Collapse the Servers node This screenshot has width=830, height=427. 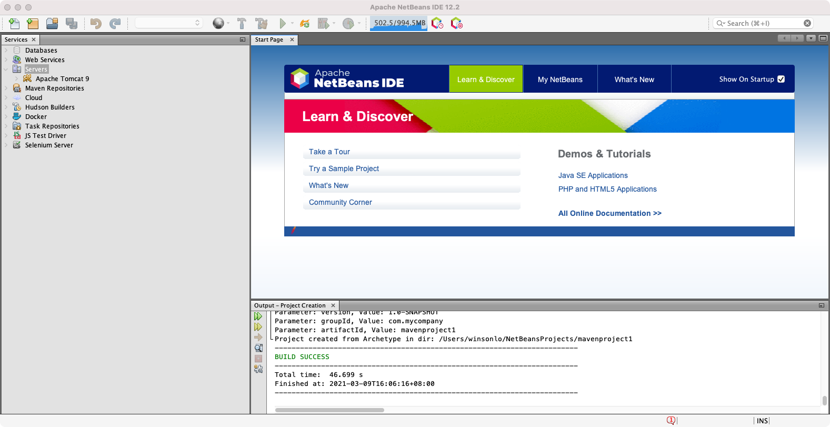coord(6,69)
